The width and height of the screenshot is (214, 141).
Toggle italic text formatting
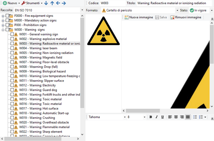coord(157,117)
